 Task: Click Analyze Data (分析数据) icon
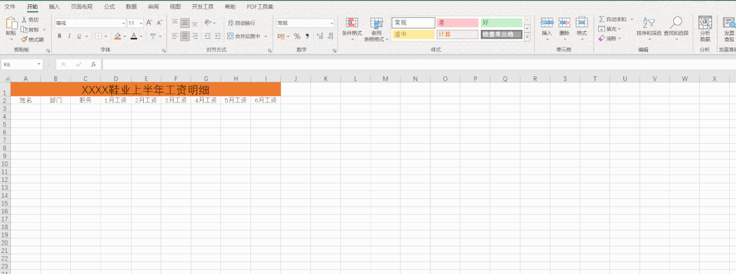point(705,23)
